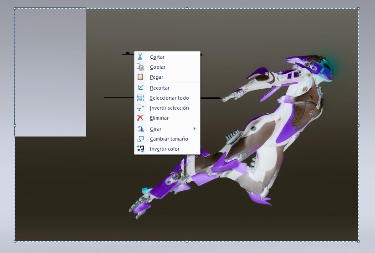Image resolution: width=375 pixels, height=253 pixels.
Task: Select Invertir color menu entry
Action: 167,149
